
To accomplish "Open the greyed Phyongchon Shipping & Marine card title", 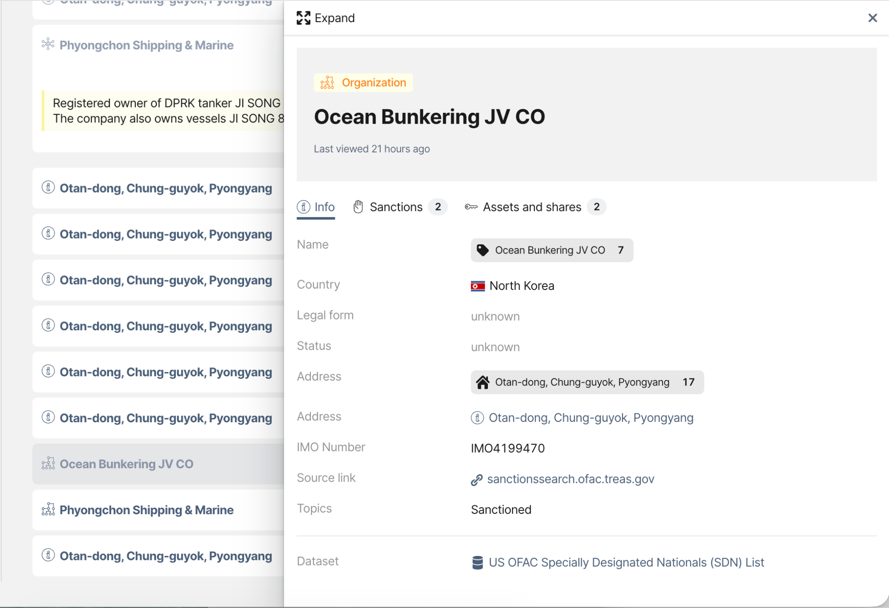I will pyautogui.click(x=146, y=45).
